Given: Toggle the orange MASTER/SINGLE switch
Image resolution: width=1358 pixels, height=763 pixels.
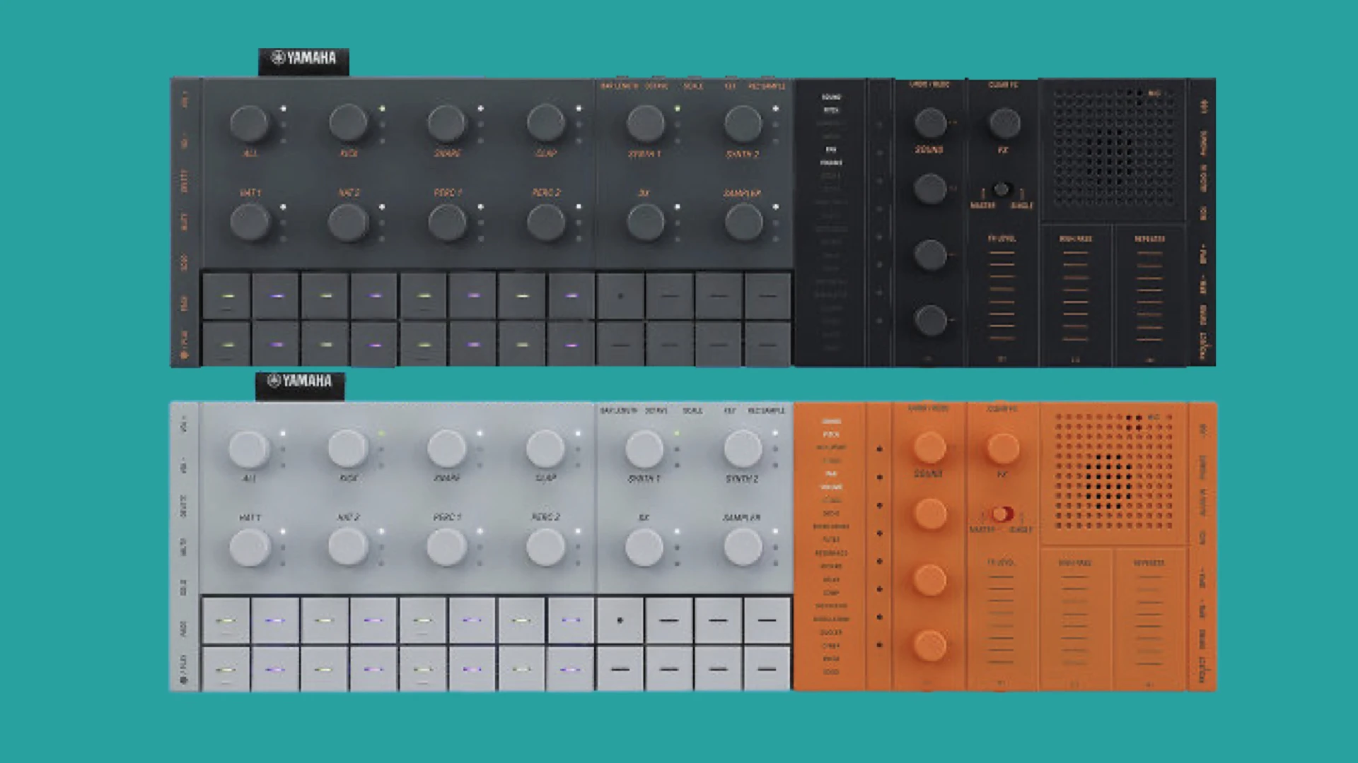Looking at the screenshot, I should point(1002,514).
